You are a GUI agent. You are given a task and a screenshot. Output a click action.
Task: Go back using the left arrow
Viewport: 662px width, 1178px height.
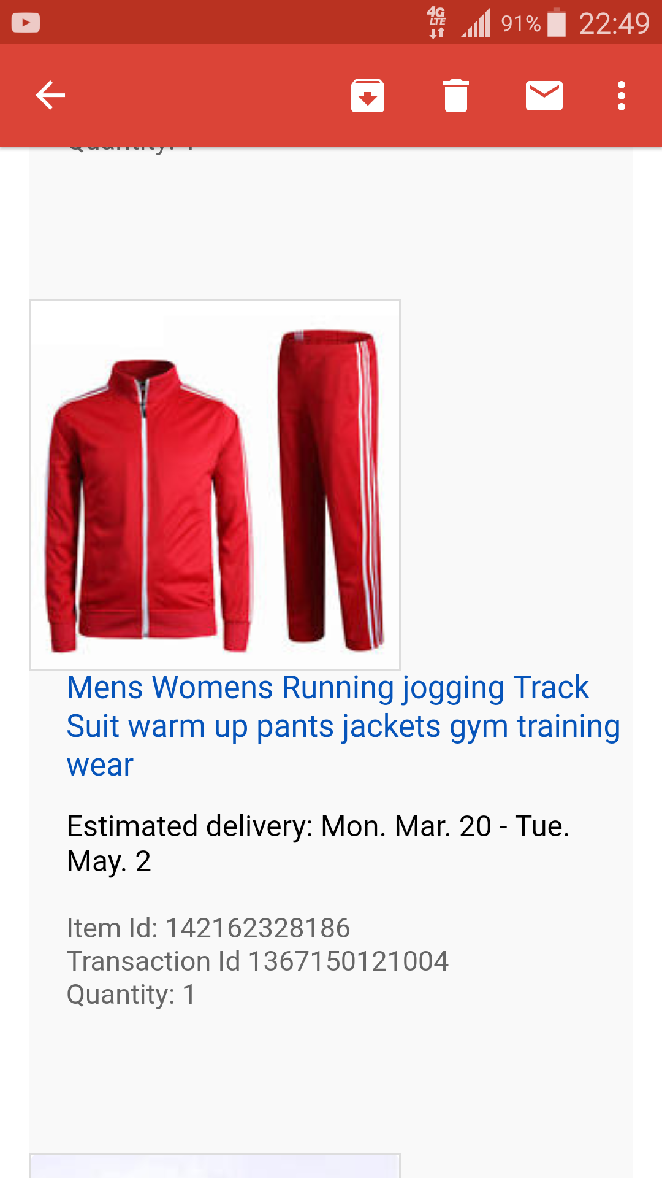[50, 96]
